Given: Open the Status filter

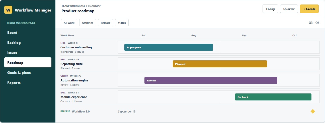Looking at the screenshot, I should click(122, 23).
